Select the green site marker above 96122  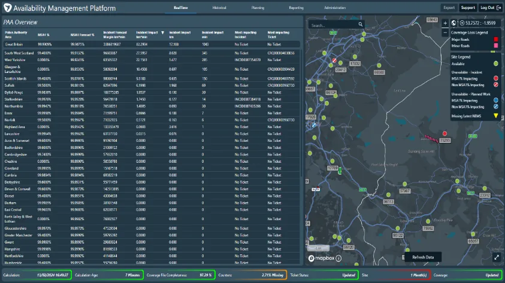(398, 229)
